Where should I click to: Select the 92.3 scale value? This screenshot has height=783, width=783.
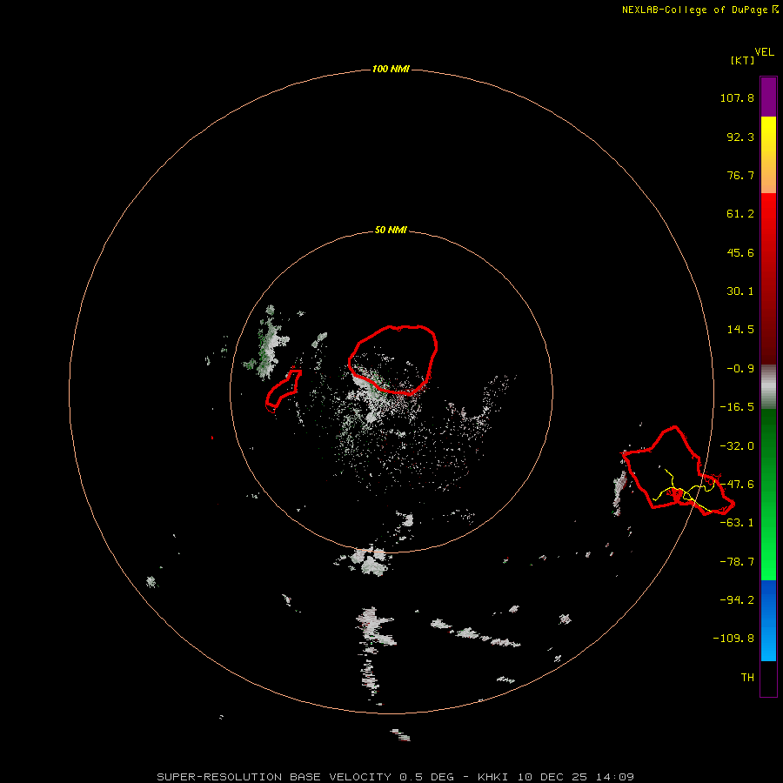[740, 137]
